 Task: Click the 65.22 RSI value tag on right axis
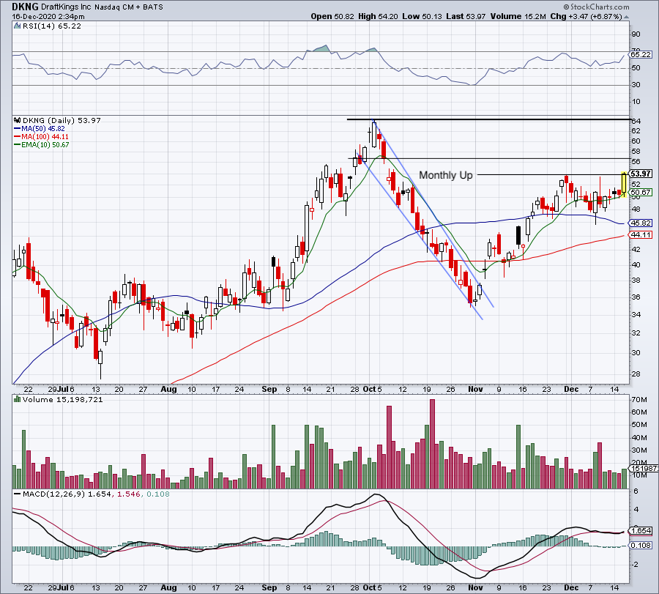click(x=641, y=55)
